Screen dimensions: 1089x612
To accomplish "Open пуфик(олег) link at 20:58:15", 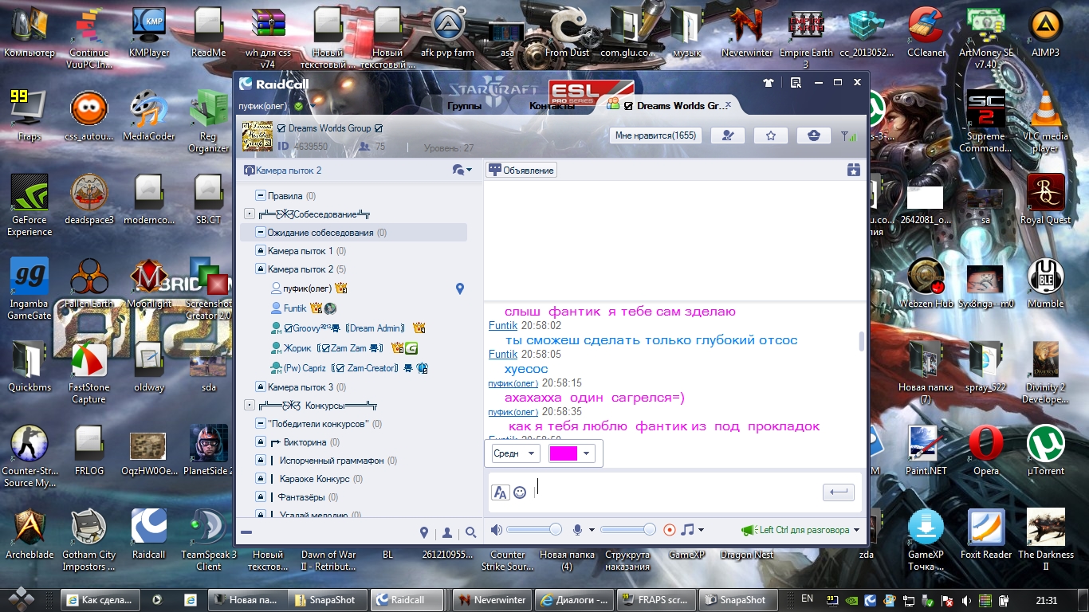I will (513, 382).
